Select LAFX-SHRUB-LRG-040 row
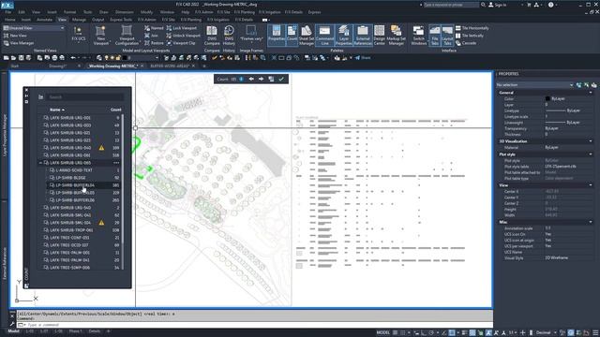The image size is (600, 337). click(80, 148)
